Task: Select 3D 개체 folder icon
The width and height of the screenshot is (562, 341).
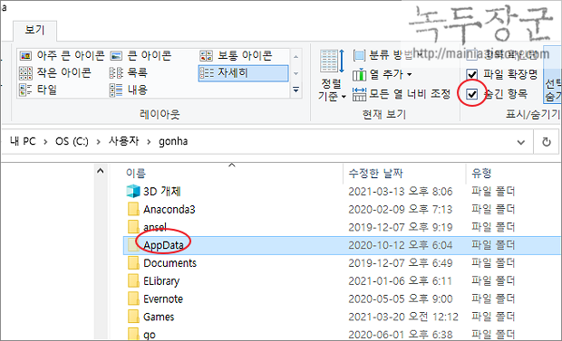Action: 133,192
